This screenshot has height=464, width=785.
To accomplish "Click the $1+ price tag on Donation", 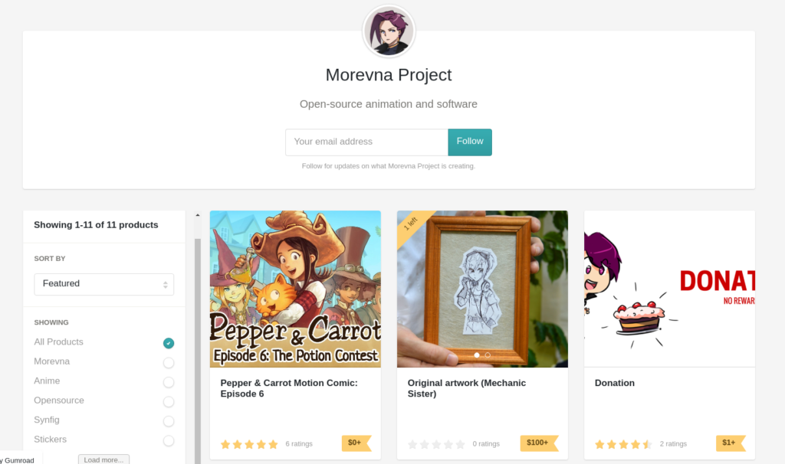I will coord(731,443).
